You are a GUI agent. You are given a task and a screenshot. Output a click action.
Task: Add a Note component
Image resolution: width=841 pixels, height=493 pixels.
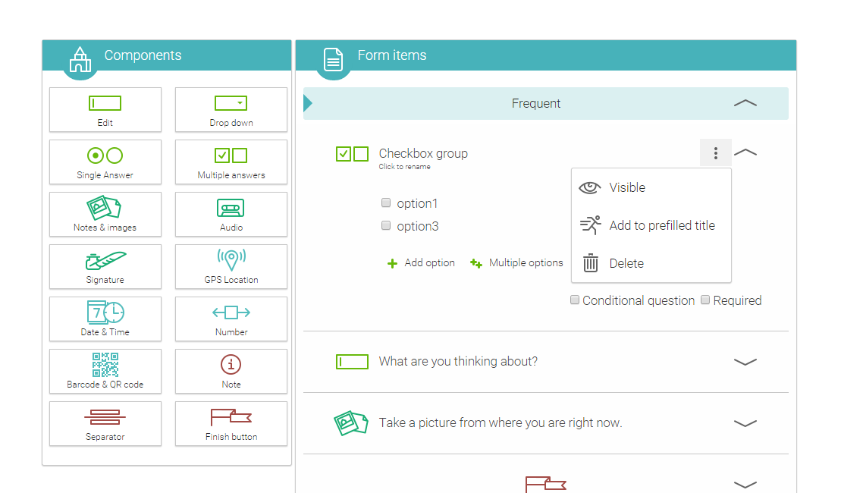231,371
